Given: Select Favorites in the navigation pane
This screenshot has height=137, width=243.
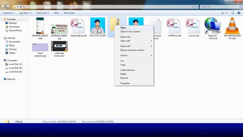Looking at the screenshot, I should coord(11,19).
